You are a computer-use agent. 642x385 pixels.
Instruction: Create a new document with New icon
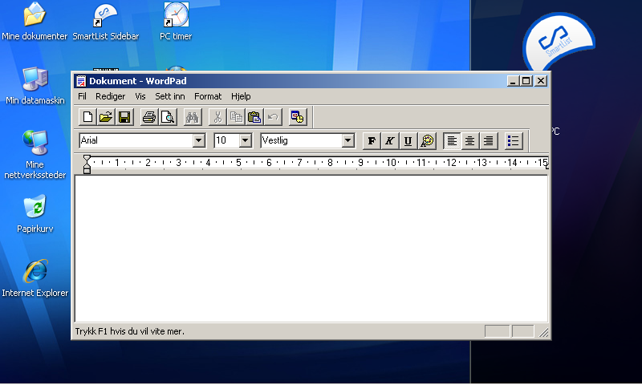click(87, 117)
